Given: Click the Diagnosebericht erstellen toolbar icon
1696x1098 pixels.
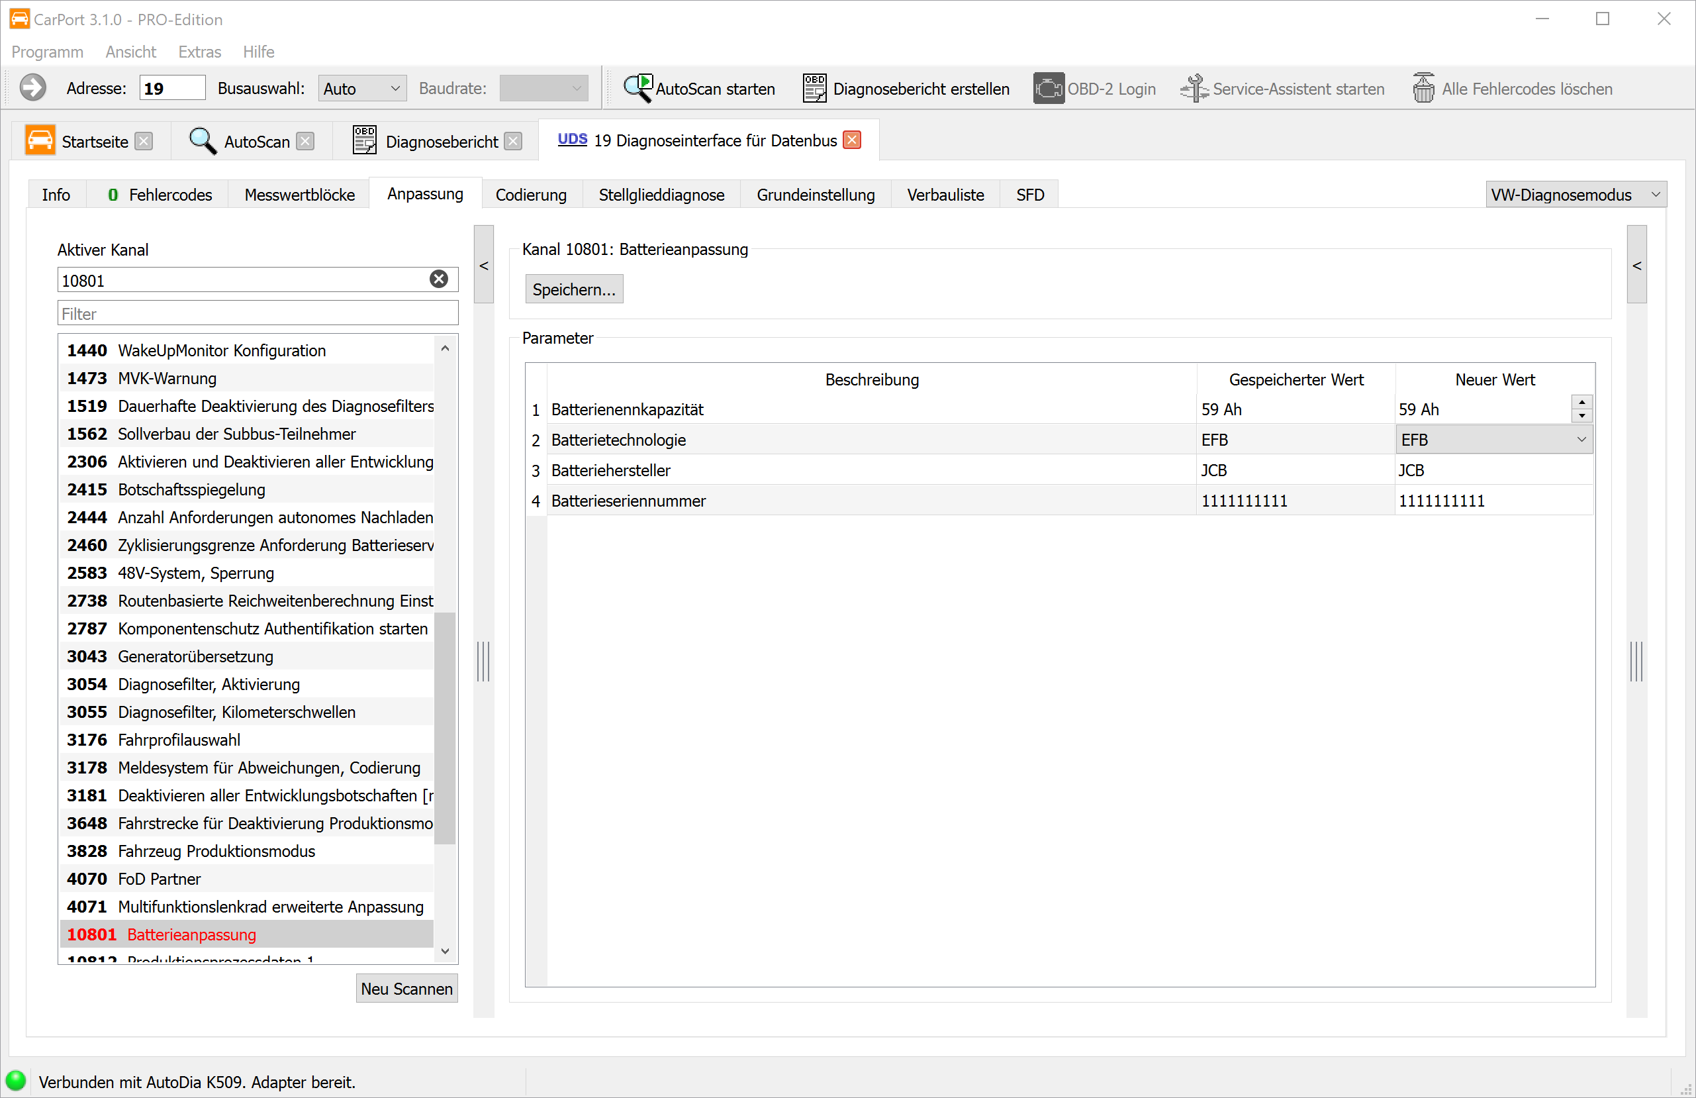Looking at the screenshot, I should [x=814, y=89].
